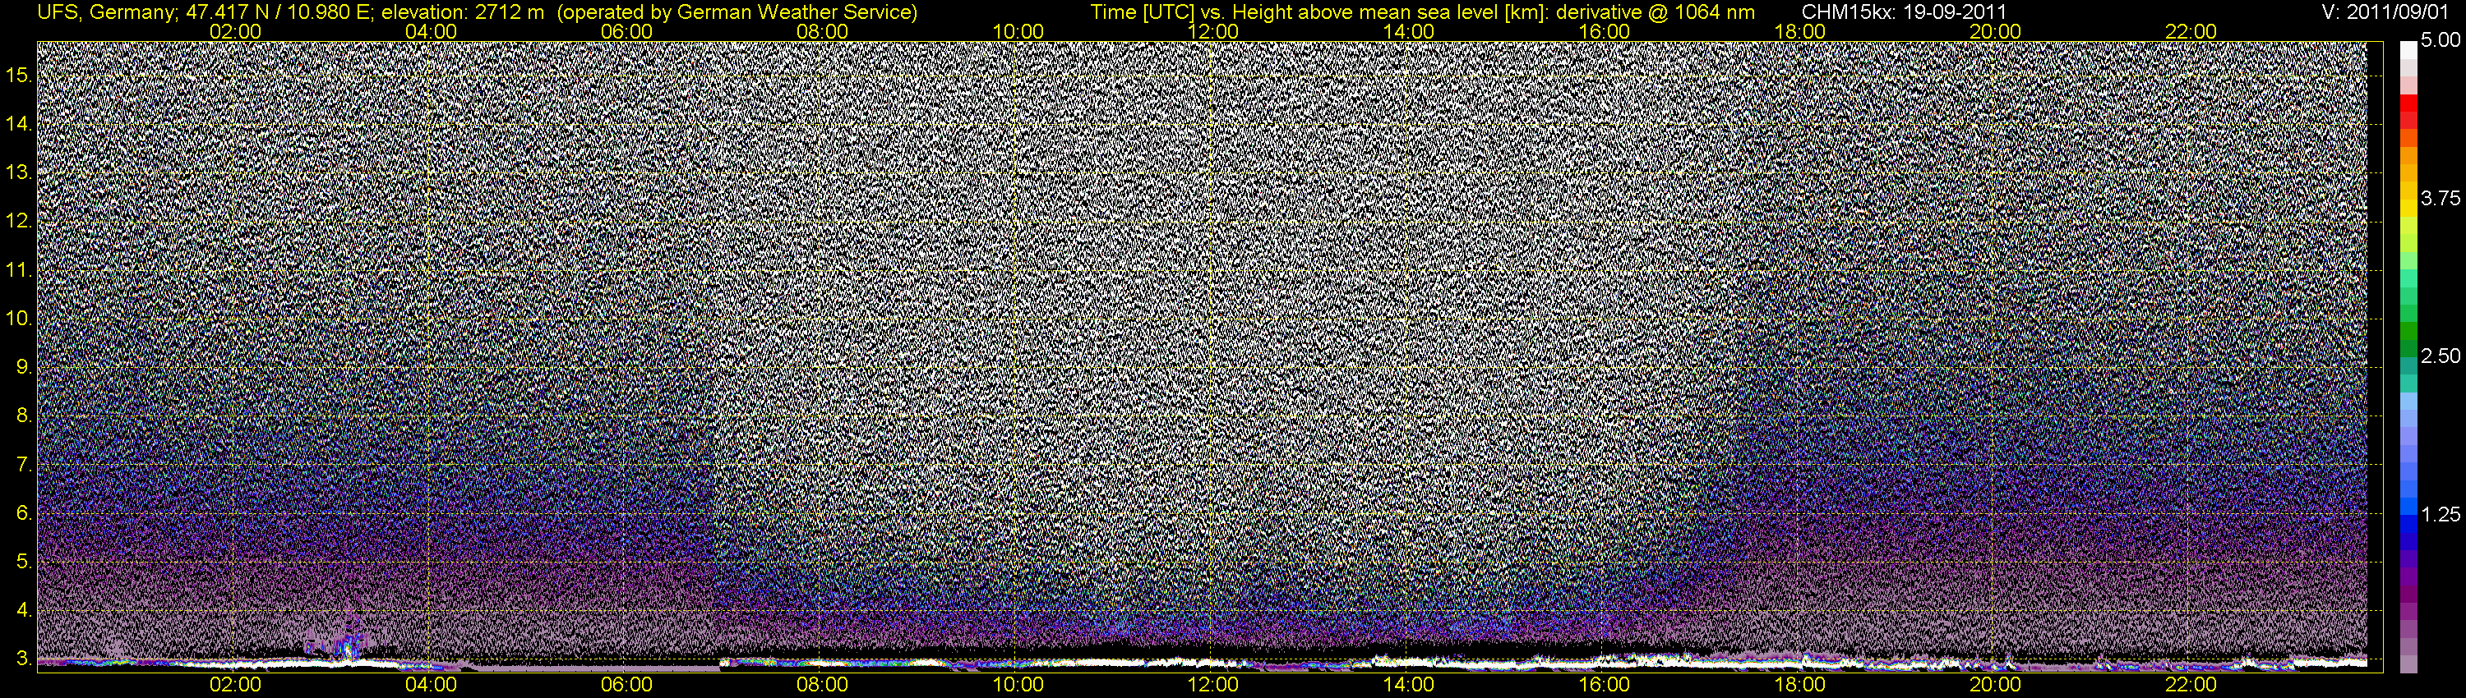The image size is (2466, 698).
Task: Click the '20:00' label on the top time axis
Action: pos(1995,31)
